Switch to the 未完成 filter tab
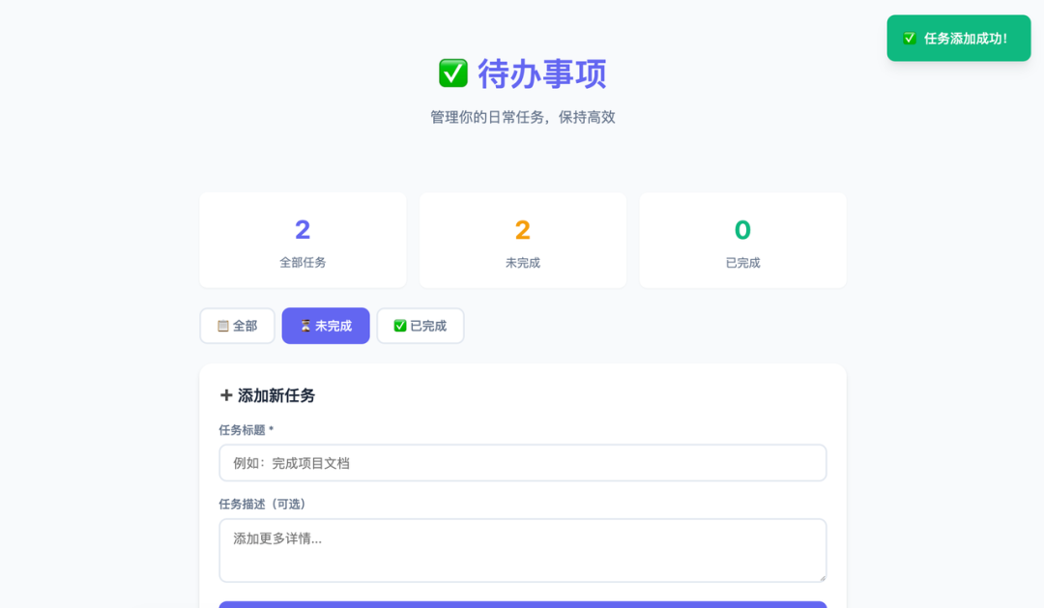 pyautogui.click(x=326, y=326)
